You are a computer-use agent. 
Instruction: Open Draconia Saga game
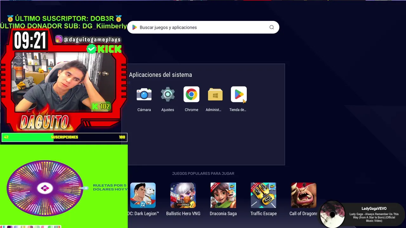223,195
